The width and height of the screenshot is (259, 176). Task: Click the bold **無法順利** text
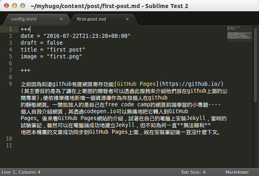194,125
